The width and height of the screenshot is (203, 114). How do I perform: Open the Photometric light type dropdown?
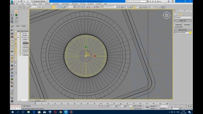point(183,17)
